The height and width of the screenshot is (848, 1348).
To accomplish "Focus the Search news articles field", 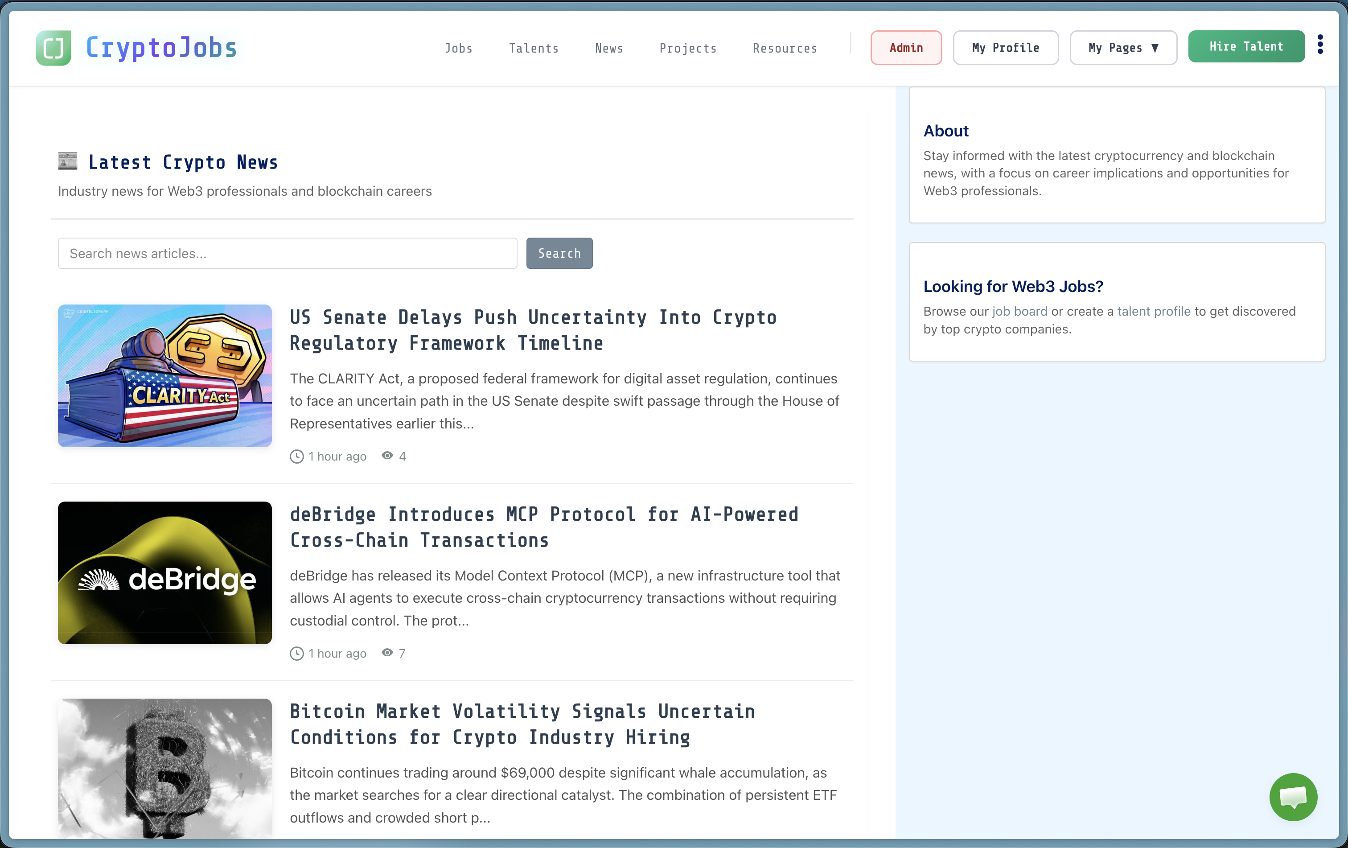I will point(288,254).
